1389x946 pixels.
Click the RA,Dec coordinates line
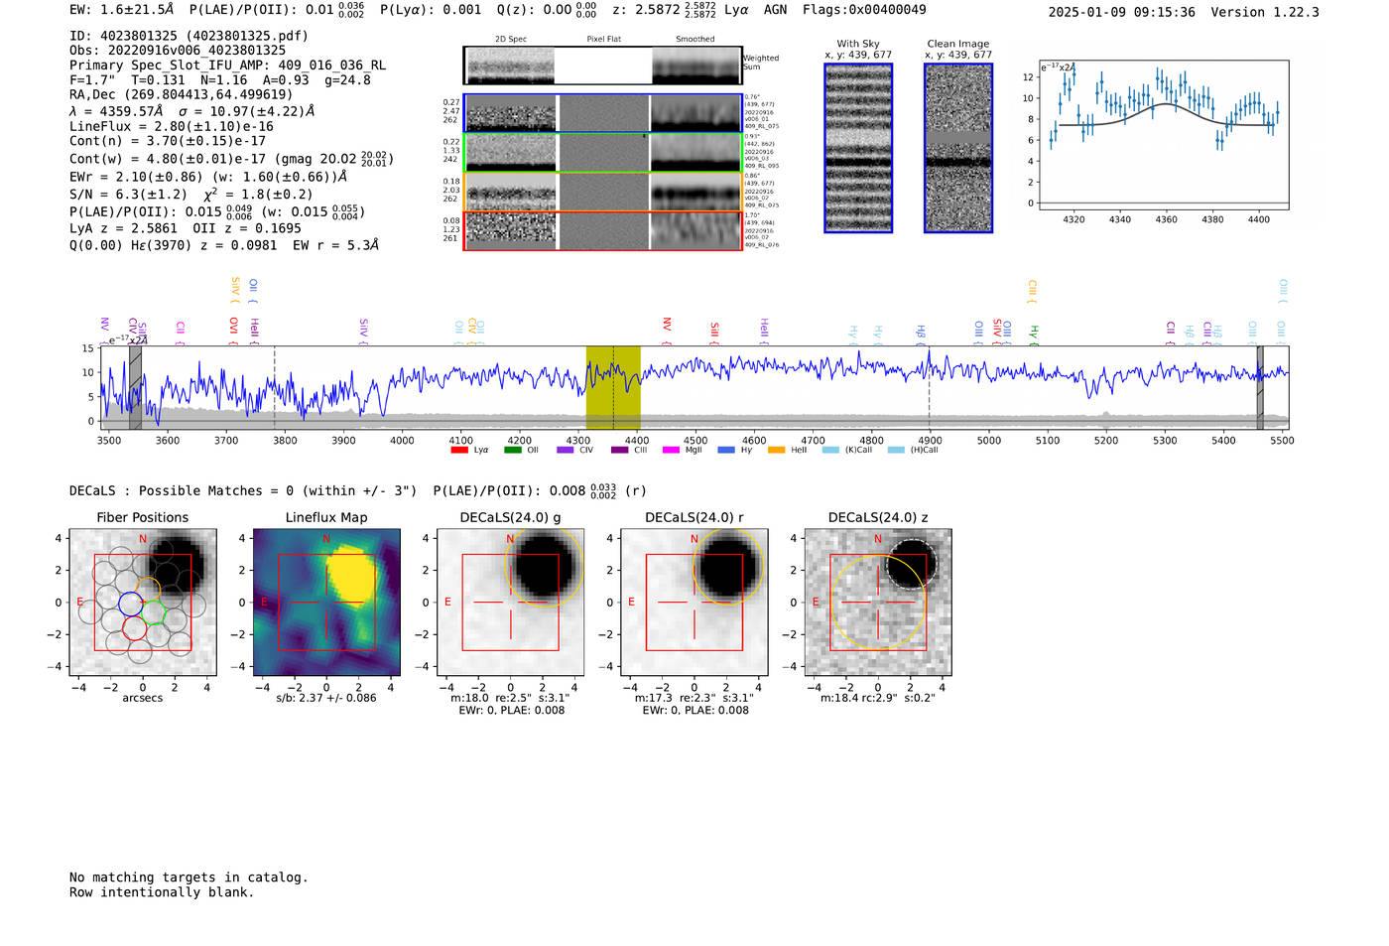click(181, 95)
